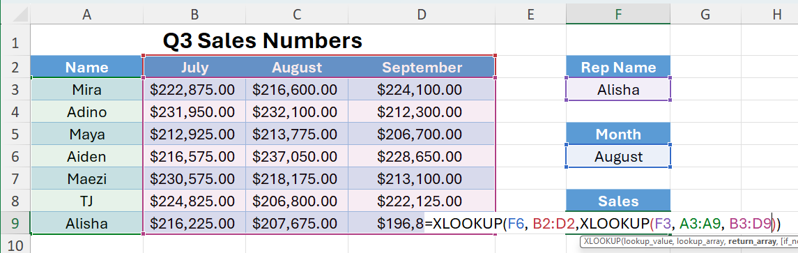Select column E header
The image size is (798, 253).
[530, 15]
